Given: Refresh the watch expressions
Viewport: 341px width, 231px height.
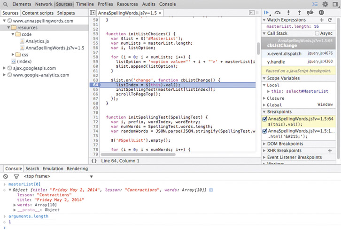Looking at the screenshot, I should [x=330, y=20].
